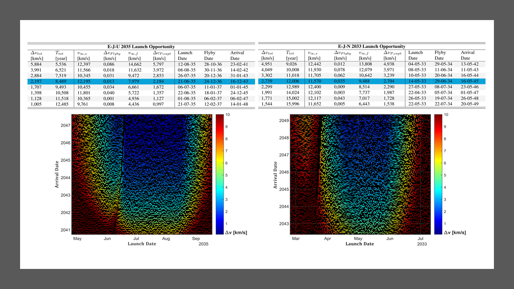Select the highlighted arrival date 16-12-43
This screenshot has width=514, height=289.
tap(240, 81)
